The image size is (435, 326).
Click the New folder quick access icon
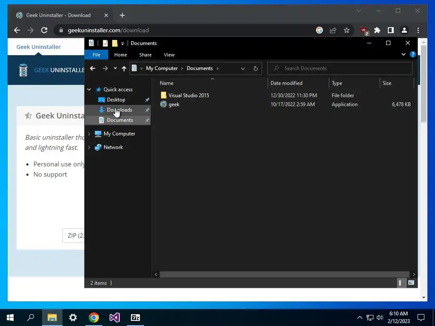tap(115, 43)
